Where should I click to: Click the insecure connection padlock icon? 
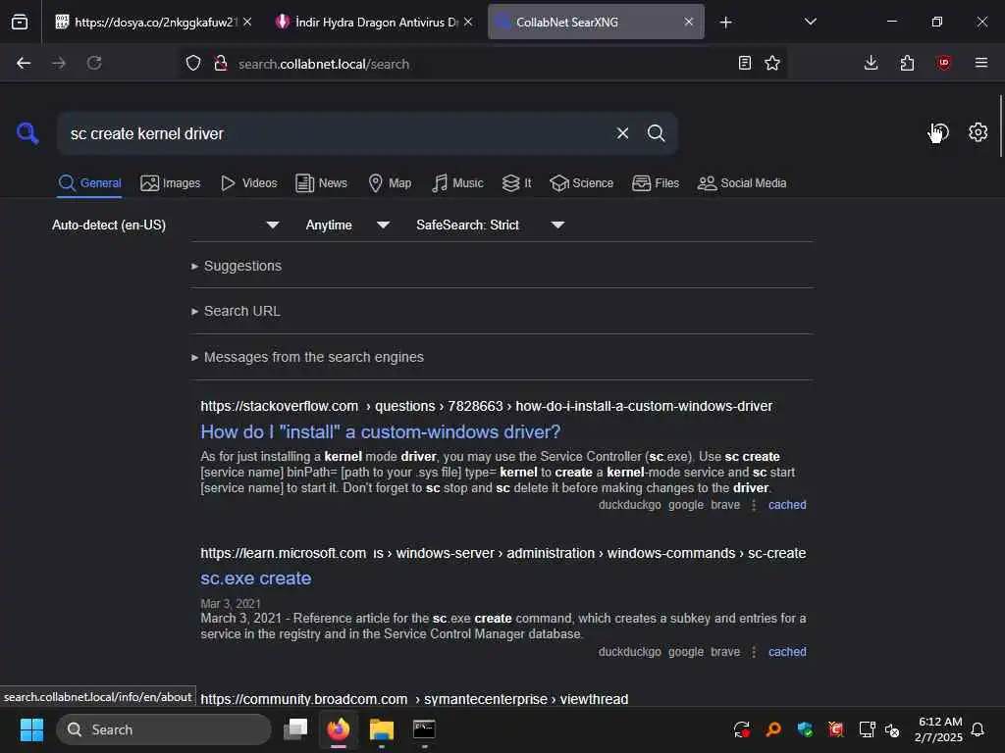tap(221, 64)
